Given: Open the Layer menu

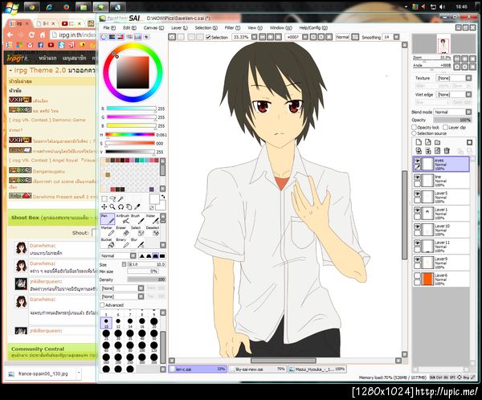Looking at the screenshot, I should [x=179, y=27].
